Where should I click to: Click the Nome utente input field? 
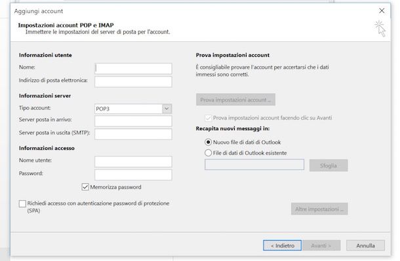tap(133, 162)
